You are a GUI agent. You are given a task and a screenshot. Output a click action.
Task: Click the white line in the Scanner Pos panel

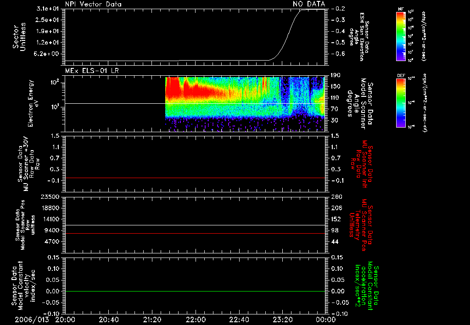tap(195, 225)
